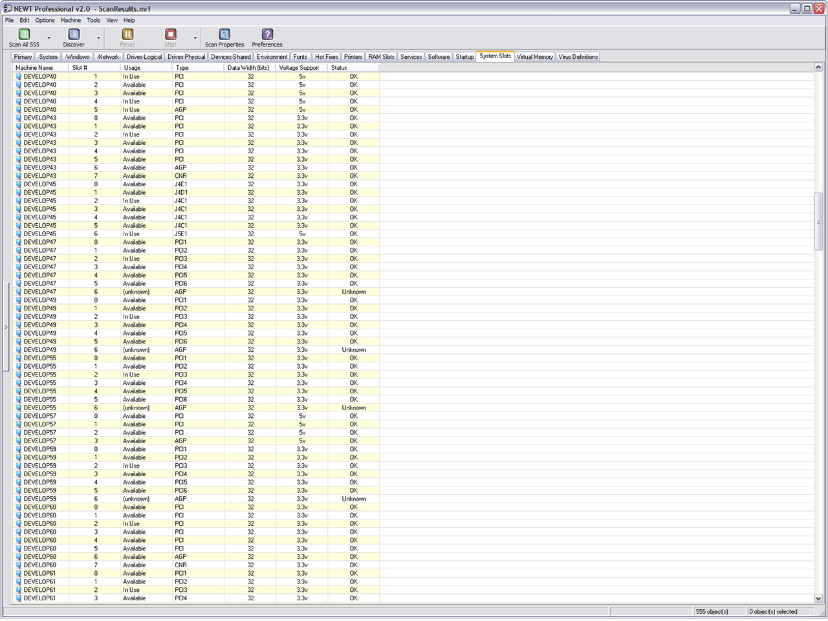The image size is (828, 621).
Task: Click the computer icon of first DEVELOP40 row
Action: [x=19, y=76]
